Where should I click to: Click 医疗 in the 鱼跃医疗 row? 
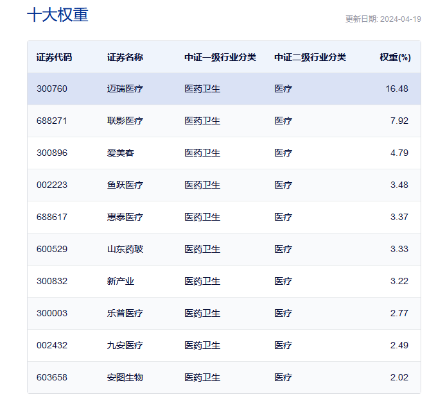pos(283,185)
